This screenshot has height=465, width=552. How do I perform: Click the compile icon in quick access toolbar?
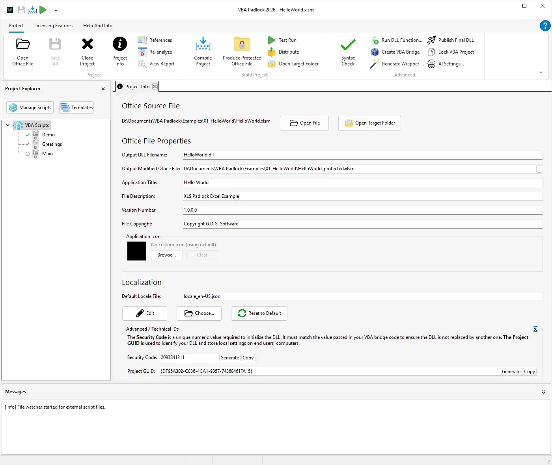32,10
